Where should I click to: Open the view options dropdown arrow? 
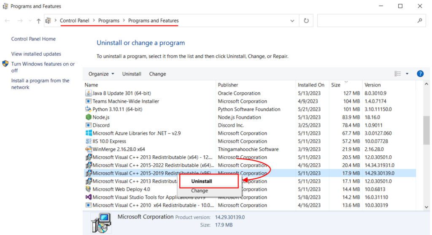coord(407,74)
